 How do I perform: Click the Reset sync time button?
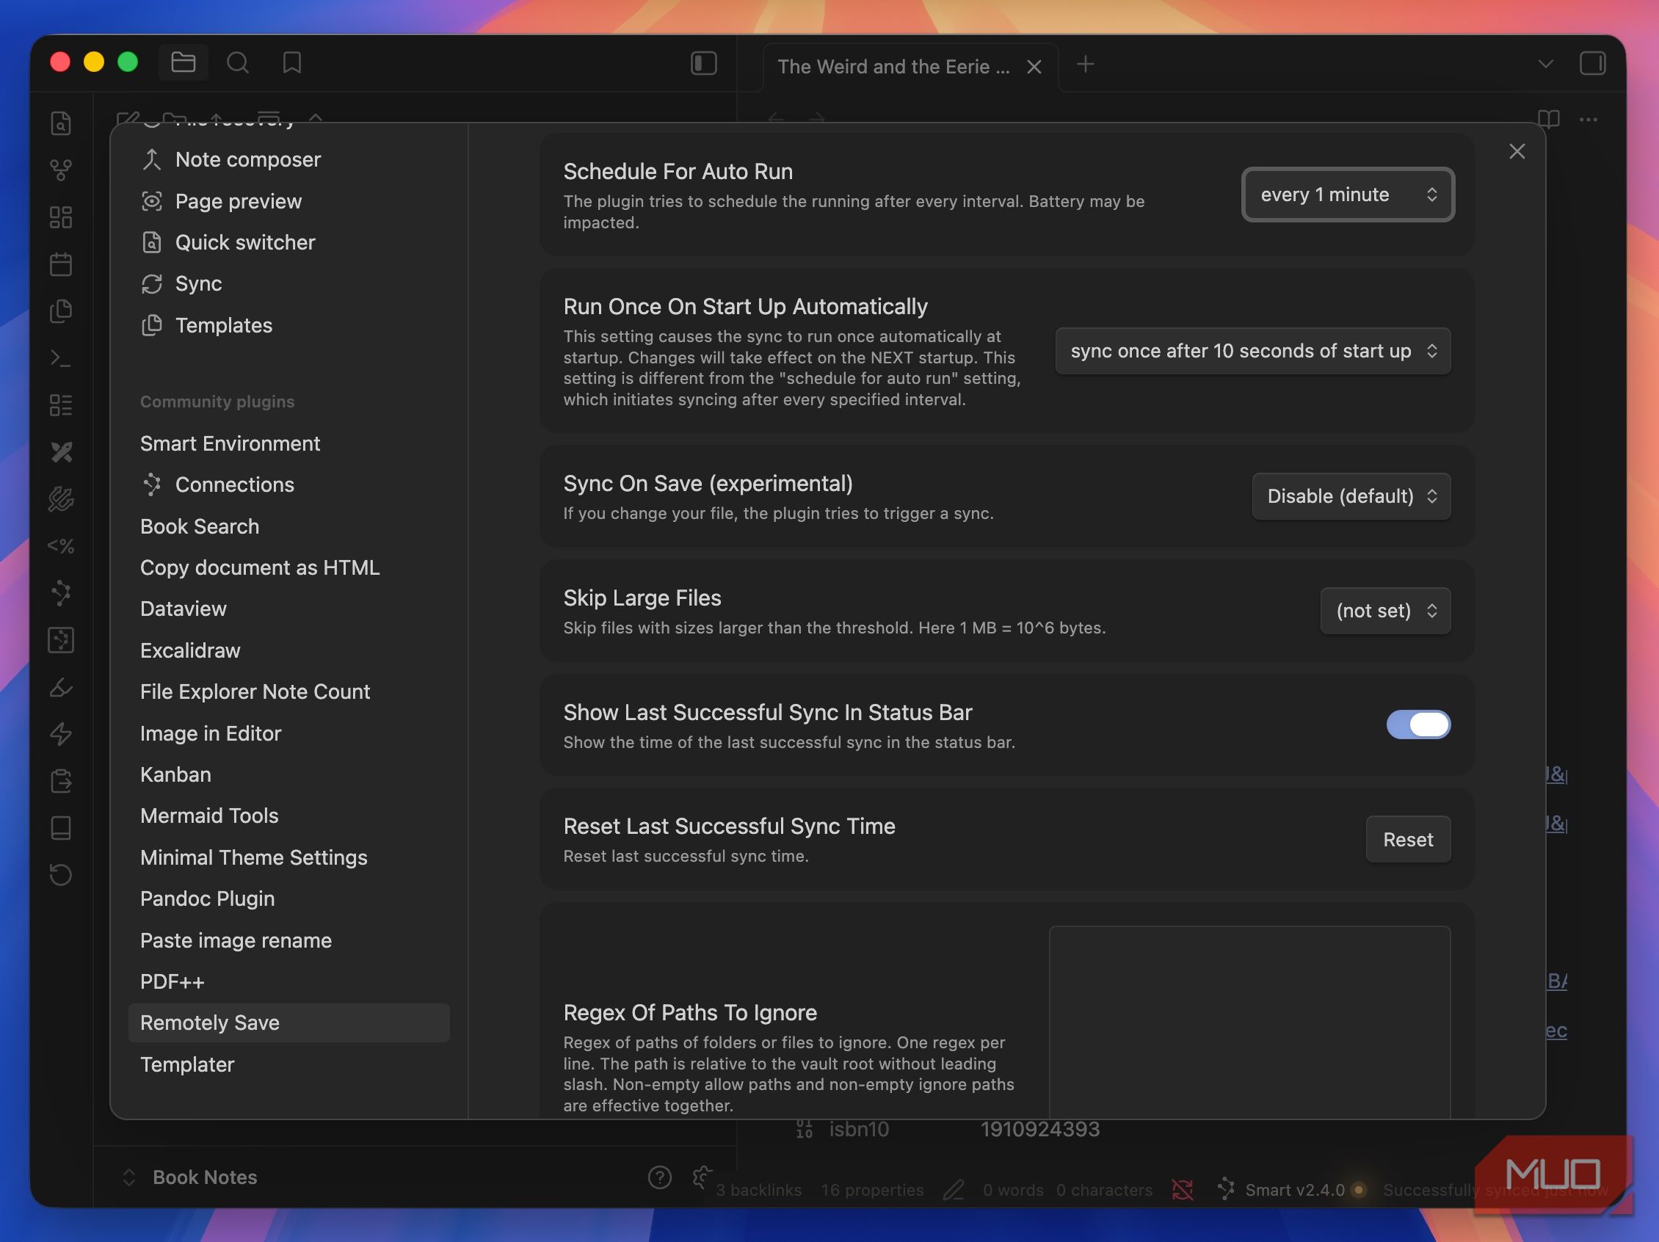coord(1408,839)
